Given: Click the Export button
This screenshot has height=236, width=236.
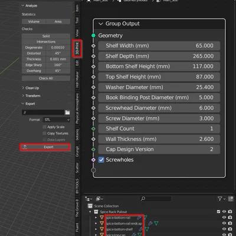Looking at the screenshot, I should 45,147.
